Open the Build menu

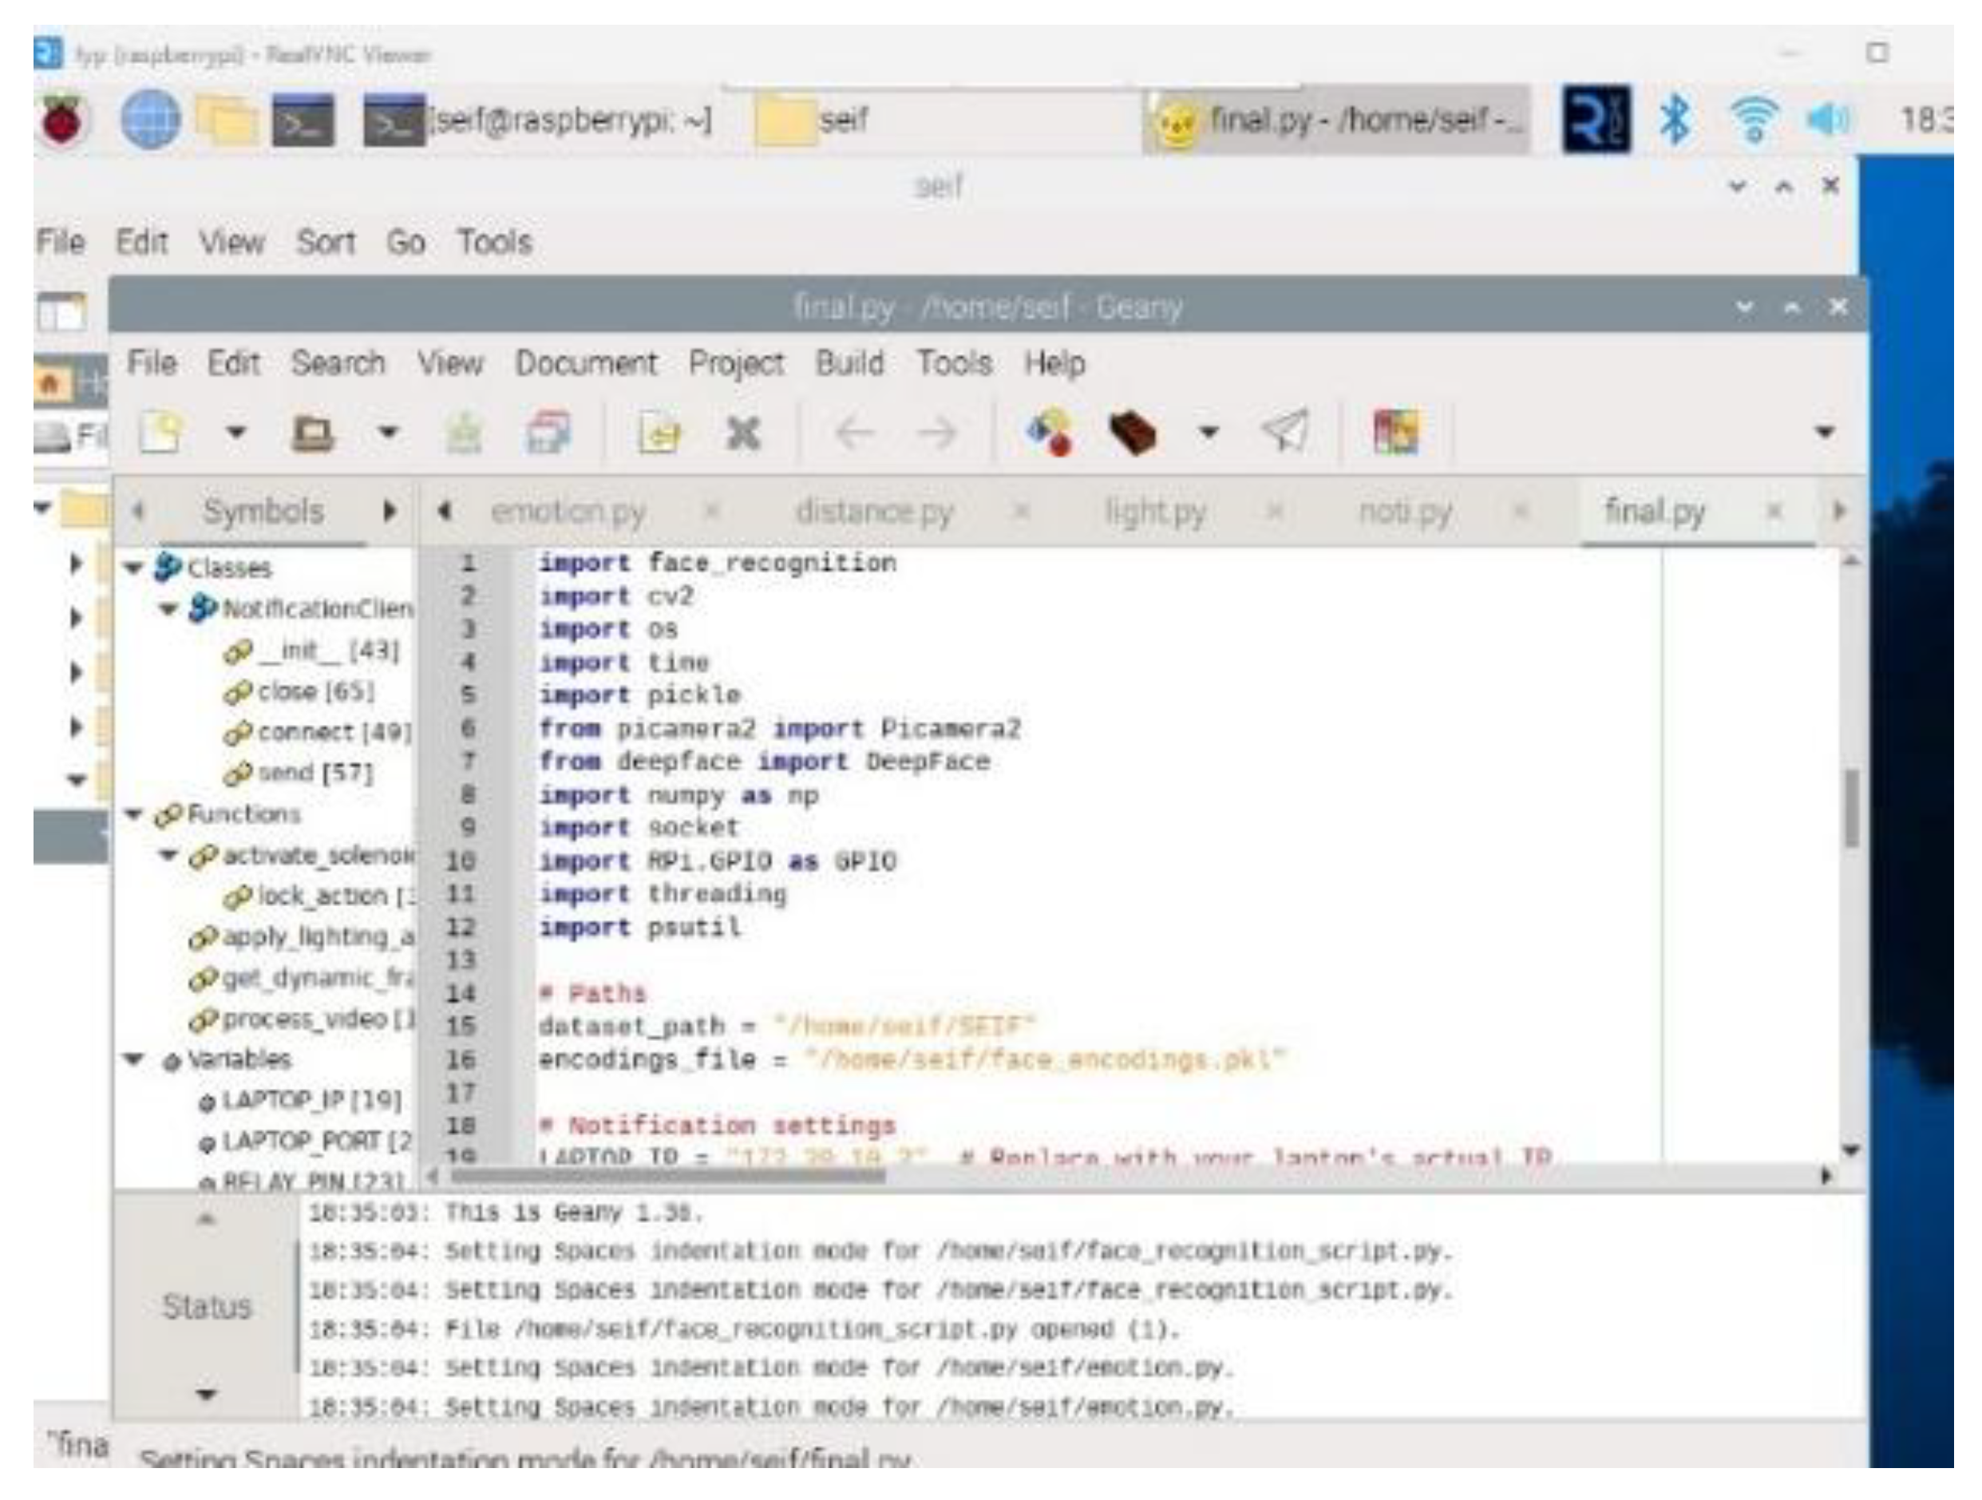[849, 364]
